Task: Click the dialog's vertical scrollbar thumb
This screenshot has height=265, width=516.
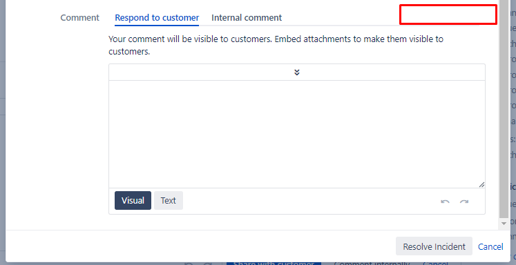Action: 504,108
